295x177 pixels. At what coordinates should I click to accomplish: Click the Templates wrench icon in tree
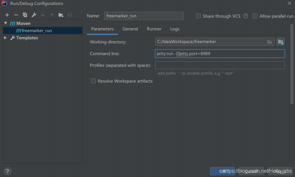pos(13,38)
